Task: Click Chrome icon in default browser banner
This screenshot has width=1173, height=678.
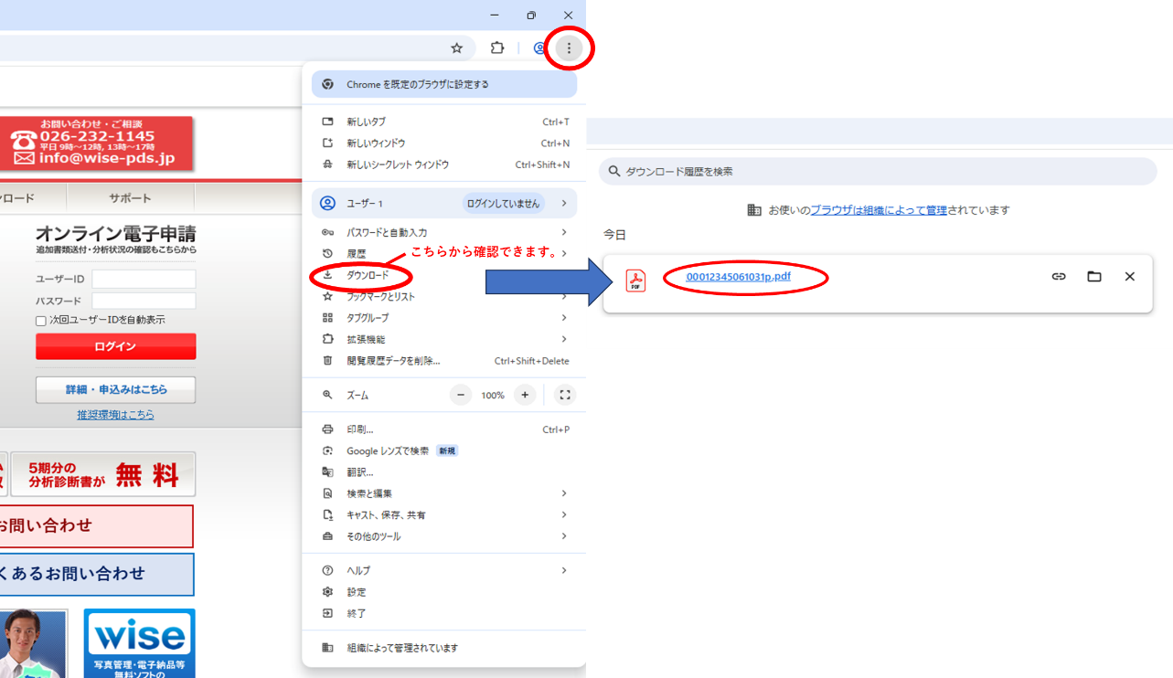Action: coord(327,84)
